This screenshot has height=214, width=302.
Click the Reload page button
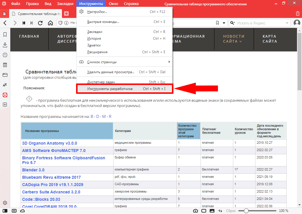pos(40,23)
